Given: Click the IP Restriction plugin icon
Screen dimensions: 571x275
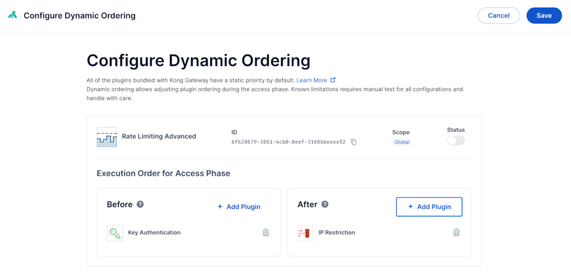Looking at the screenshot, I should pyautogui.click(x=306, y=233).
